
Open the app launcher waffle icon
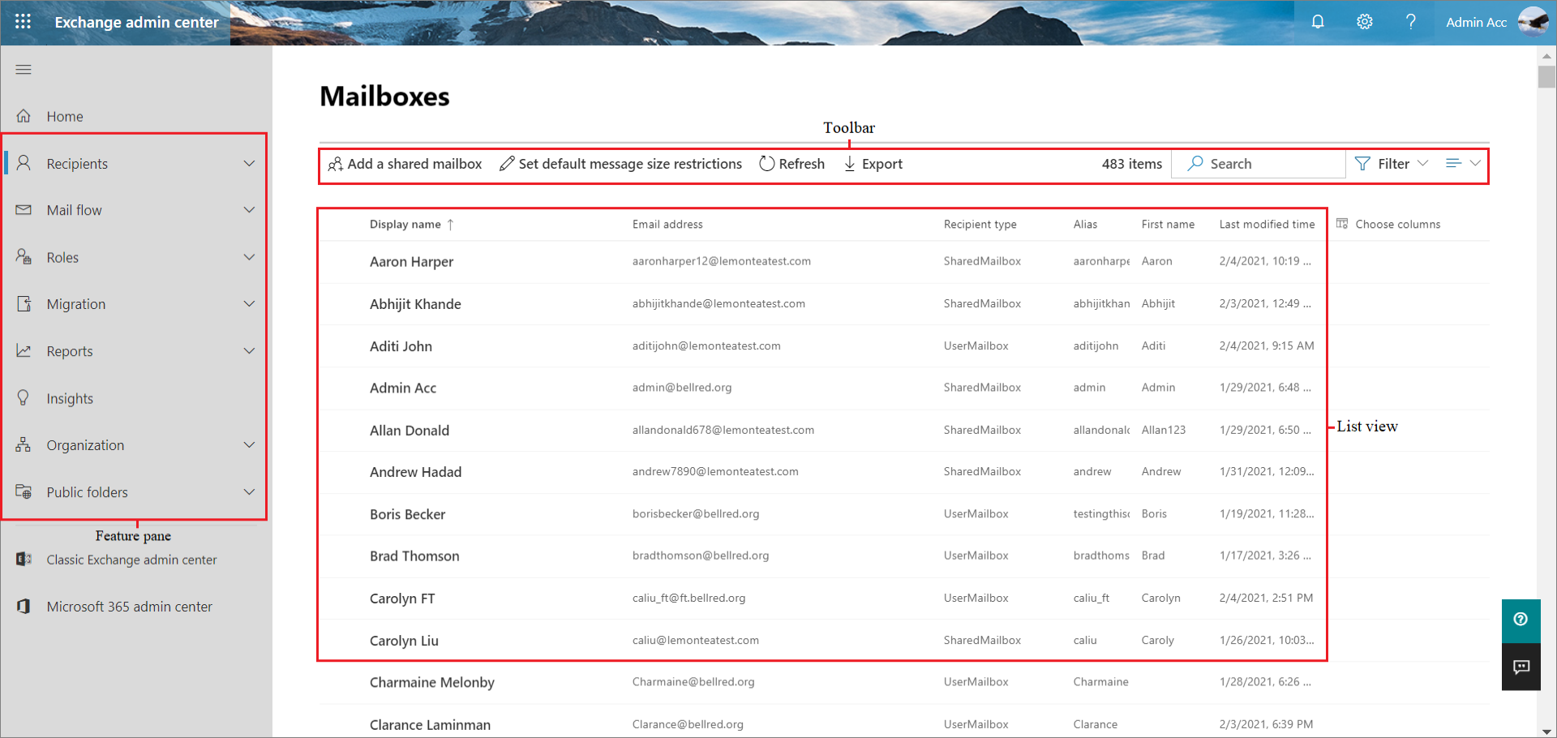[x=23, y=22]
